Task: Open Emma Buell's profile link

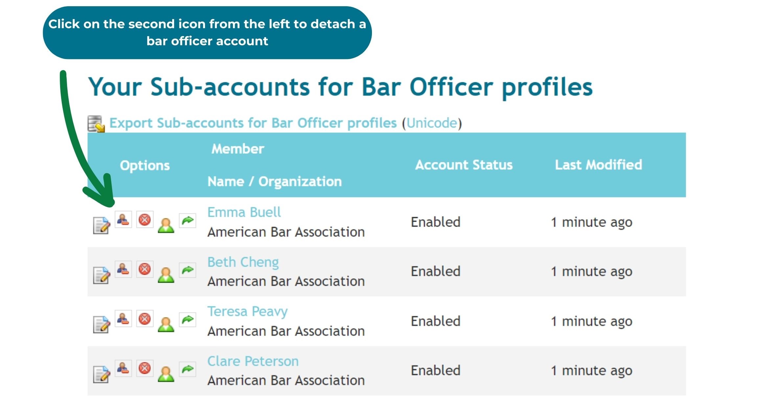Action: (x=244, y=212)
